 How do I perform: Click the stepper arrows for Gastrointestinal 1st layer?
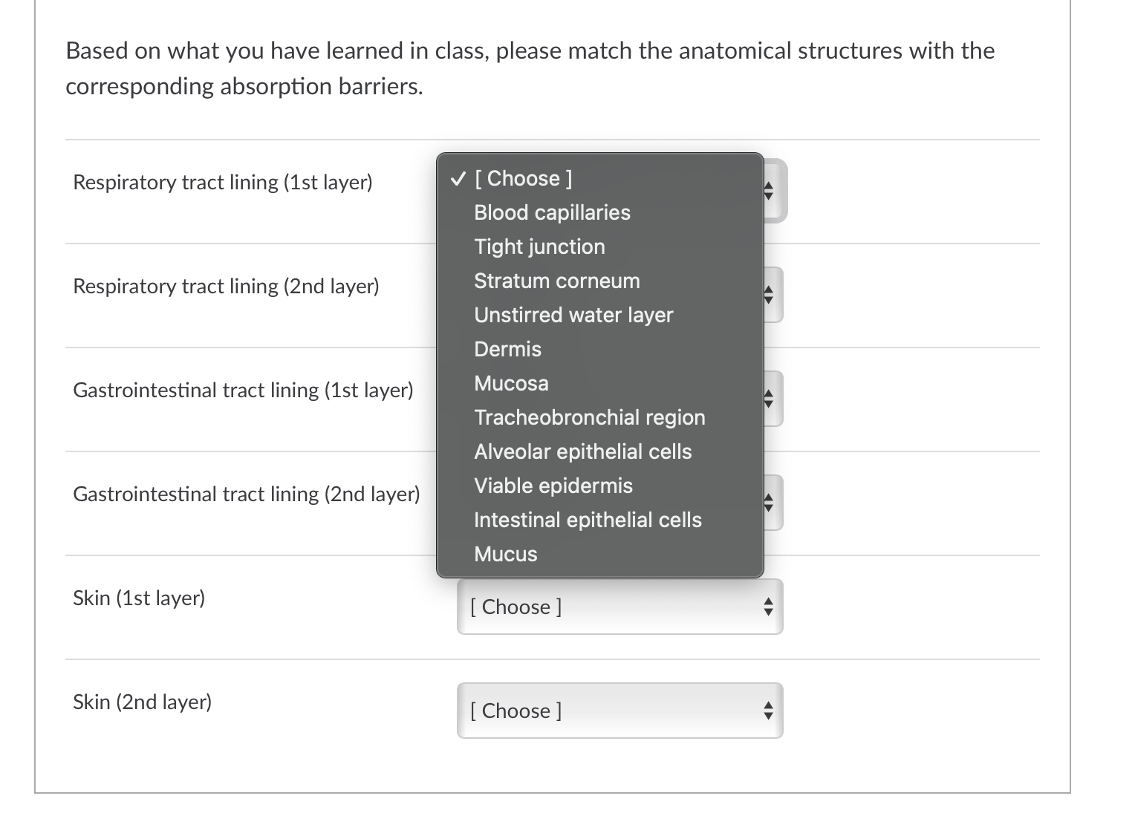click(x=770, y=399)
